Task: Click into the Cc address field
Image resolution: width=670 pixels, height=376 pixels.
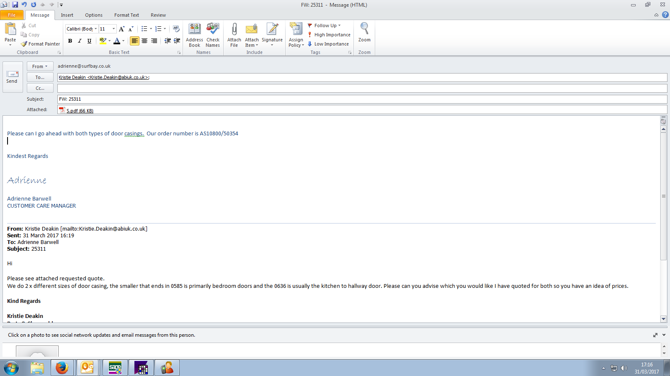Action: point(362,88)
